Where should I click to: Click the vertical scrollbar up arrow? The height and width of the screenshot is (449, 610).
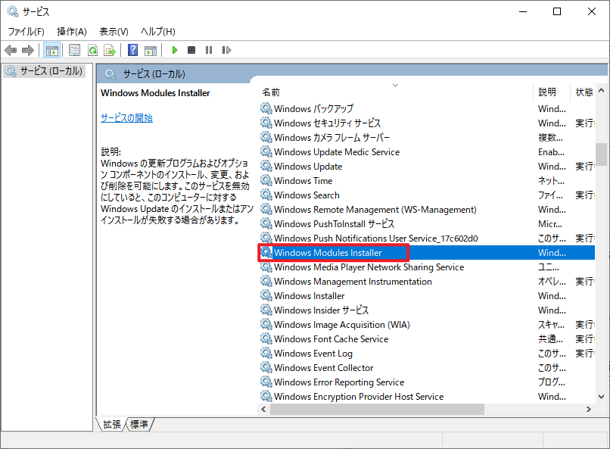coord(601,90)
